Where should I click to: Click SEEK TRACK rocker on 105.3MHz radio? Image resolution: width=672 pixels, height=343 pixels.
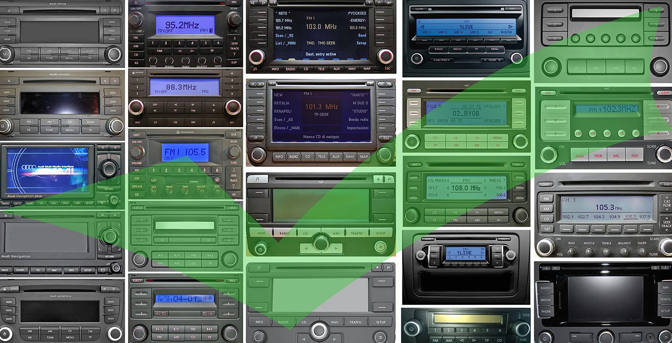(x=666, y=224)
